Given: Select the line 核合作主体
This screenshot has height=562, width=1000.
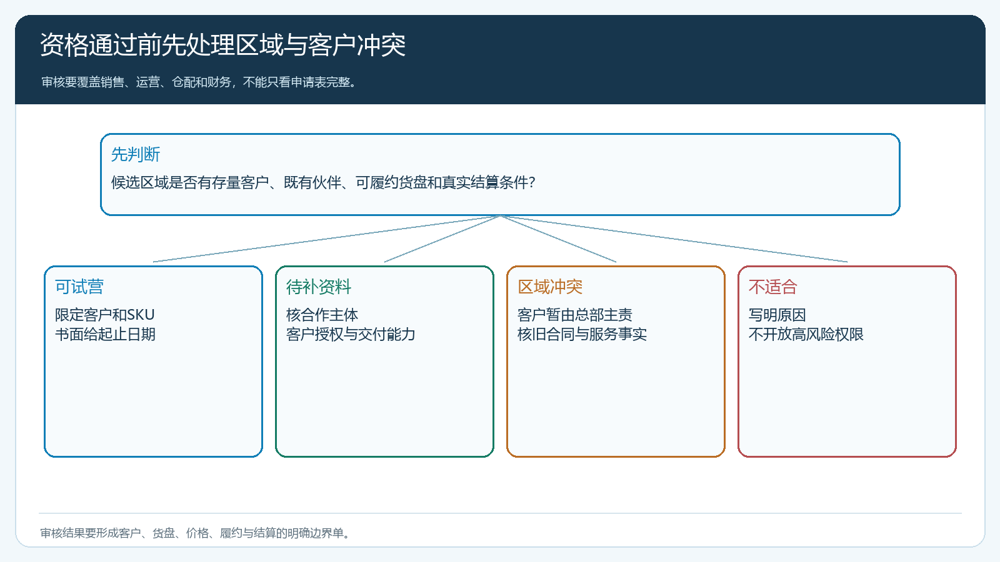Looking at the screenshot, I should click(322, 315).
